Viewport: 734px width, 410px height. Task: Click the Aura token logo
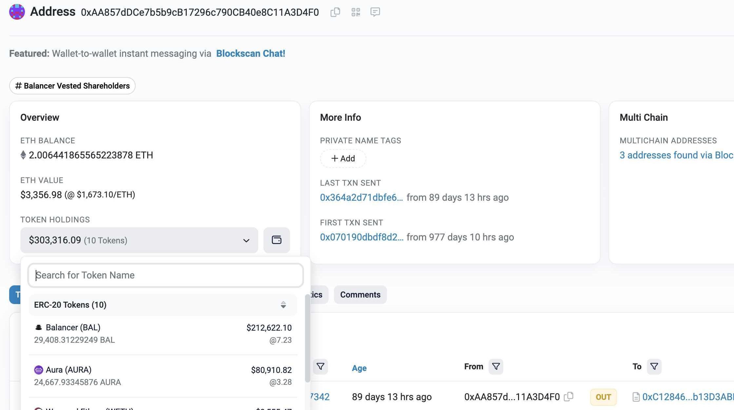click(x=38, y=370)
